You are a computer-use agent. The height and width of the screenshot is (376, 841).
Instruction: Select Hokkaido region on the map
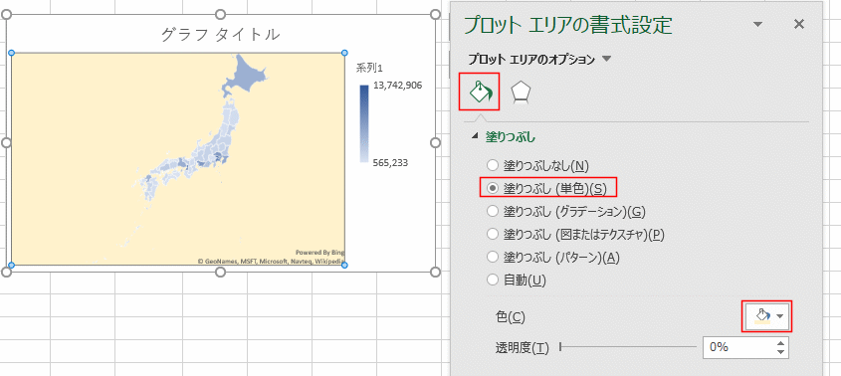pos(245,75)
